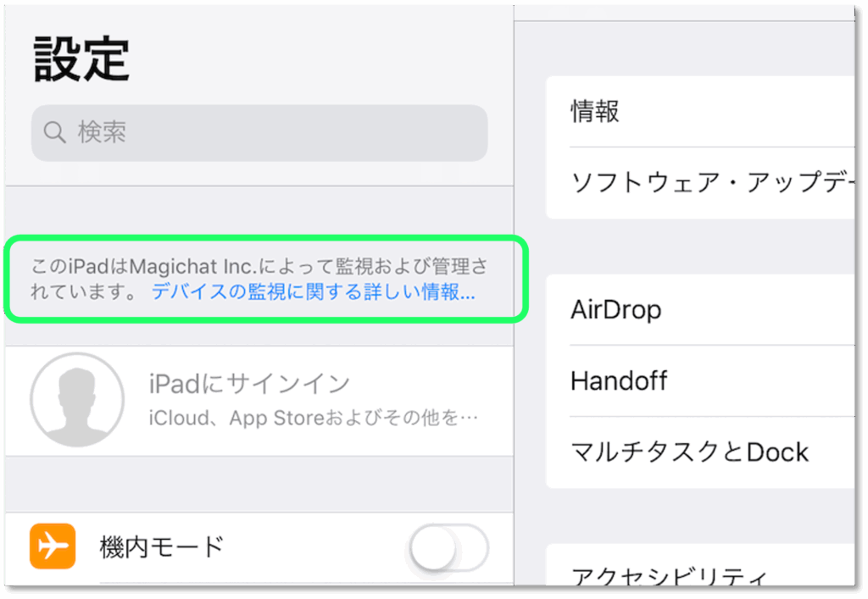This screenshot has height=599, width=868.
Task: Click the 設定 heading
Action: click(x=81, y=59)
